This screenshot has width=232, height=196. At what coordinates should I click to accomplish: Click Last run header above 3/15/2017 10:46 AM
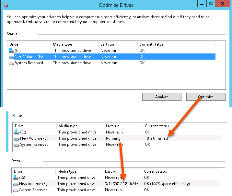point(122,171)
